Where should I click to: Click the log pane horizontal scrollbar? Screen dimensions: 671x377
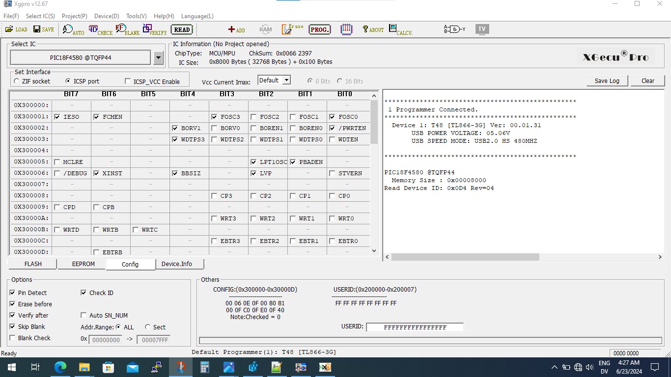pos(465,257)
